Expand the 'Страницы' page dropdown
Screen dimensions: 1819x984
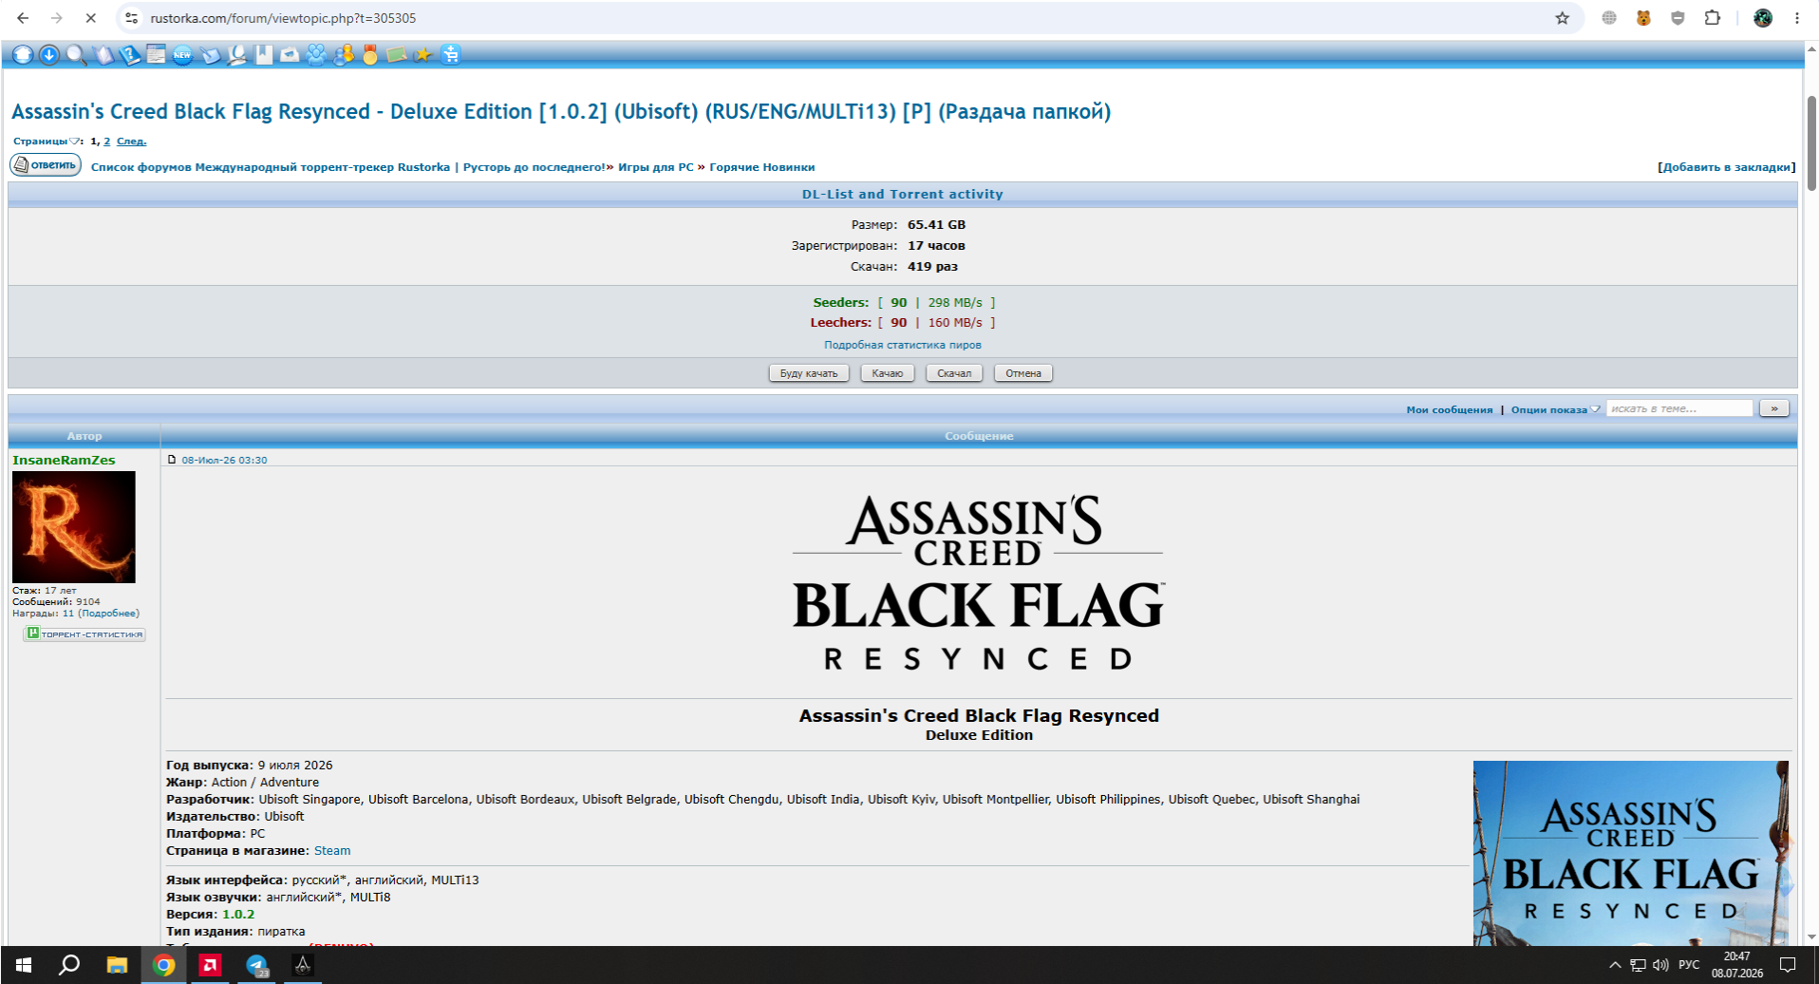click(x=47, y=141)
